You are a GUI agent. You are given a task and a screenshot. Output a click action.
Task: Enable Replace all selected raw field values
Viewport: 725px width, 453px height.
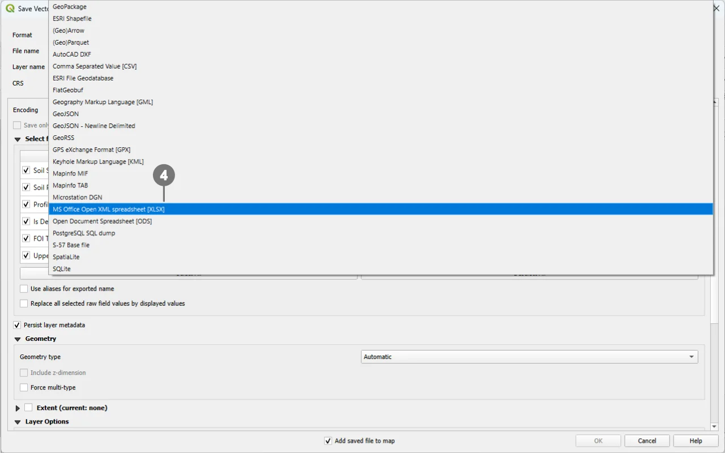pos(24,304)
